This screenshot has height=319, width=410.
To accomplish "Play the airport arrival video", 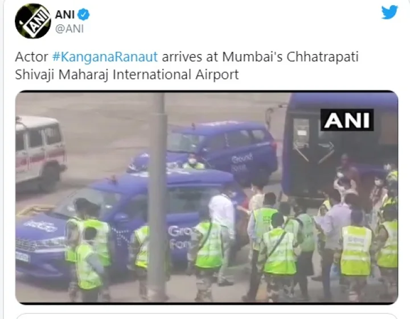I will 207,197.
